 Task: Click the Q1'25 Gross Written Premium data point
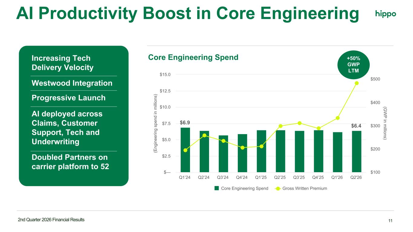(x=261, y=147)
